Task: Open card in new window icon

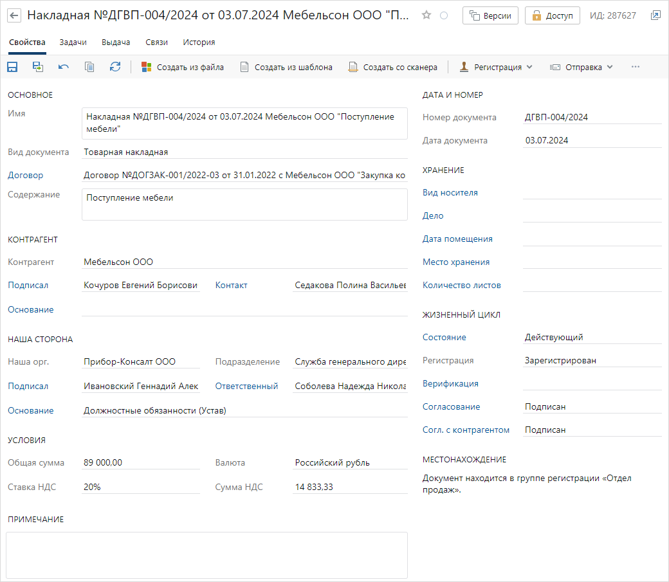Action: tap(655, 15)
